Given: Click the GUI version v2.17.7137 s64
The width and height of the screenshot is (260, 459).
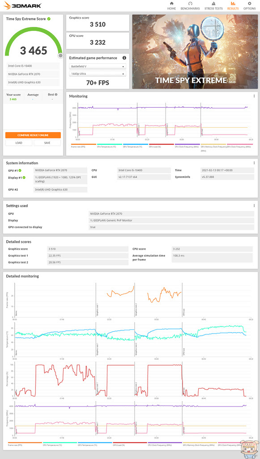Looking at the screenshot, I should (x=144, y=177).
